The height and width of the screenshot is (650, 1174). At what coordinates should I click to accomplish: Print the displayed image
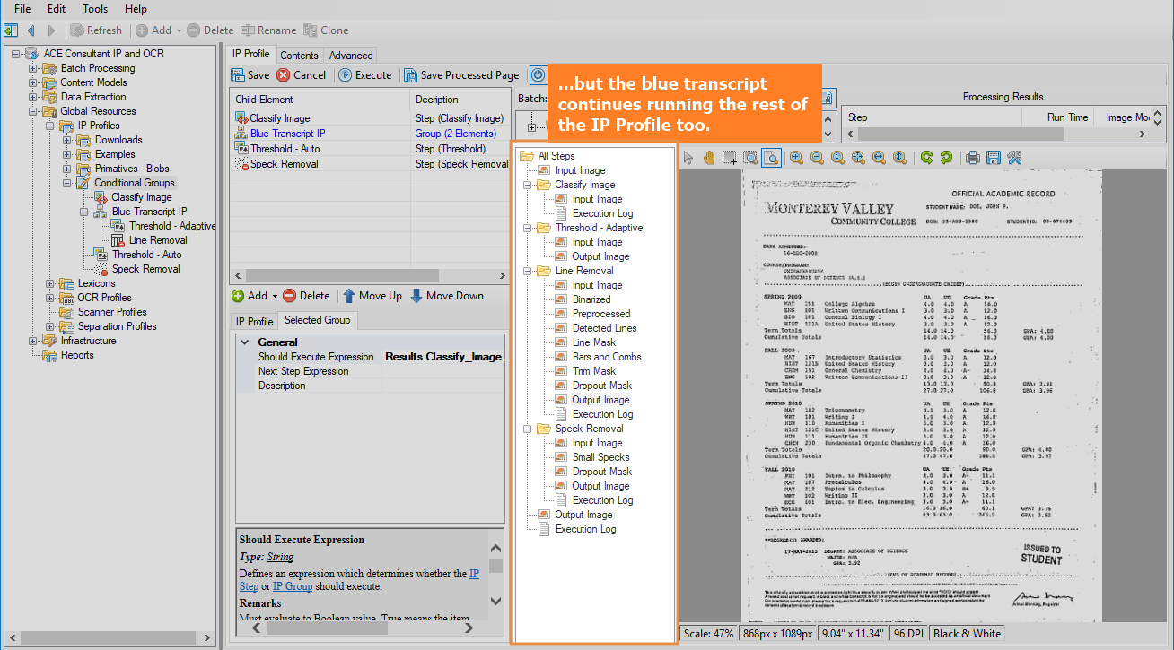(972, 158)
